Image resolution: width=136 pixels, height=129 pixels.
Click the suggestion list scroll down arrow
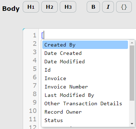tap(132, 124)
